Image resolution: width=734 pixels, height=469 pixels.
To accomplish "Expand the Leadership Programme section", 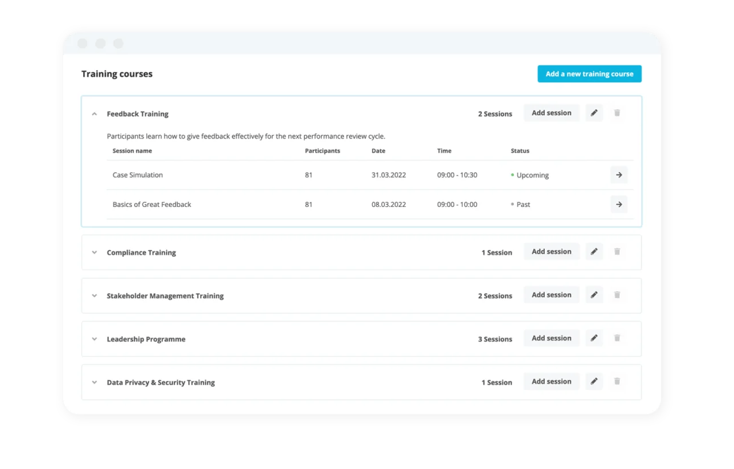I will point(95,339).
